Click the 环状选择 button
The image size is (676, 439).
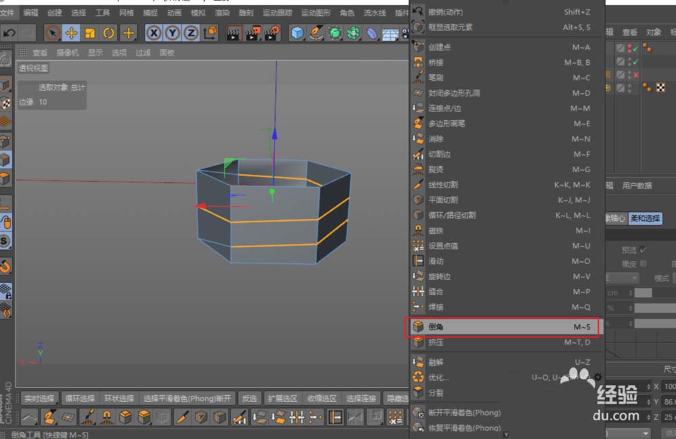(x=119, y=398)
